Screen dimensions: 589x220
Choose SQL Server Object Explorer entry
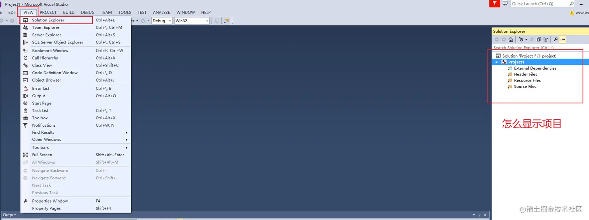[76, 42]
